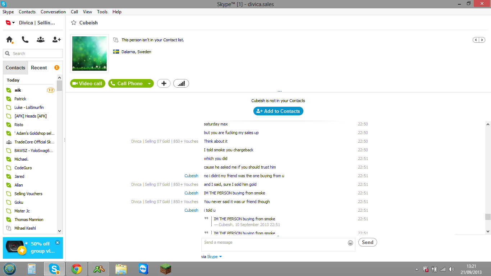Click the Windows Start orb
The image size is (491, 276).
[10, 269]
